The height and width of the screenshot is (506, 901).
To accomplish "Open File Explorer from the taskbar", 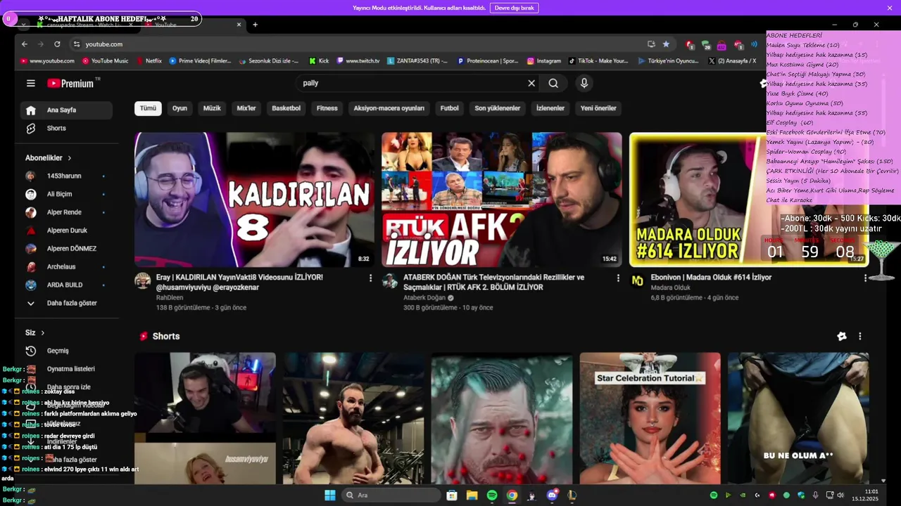I will [472, 495].
